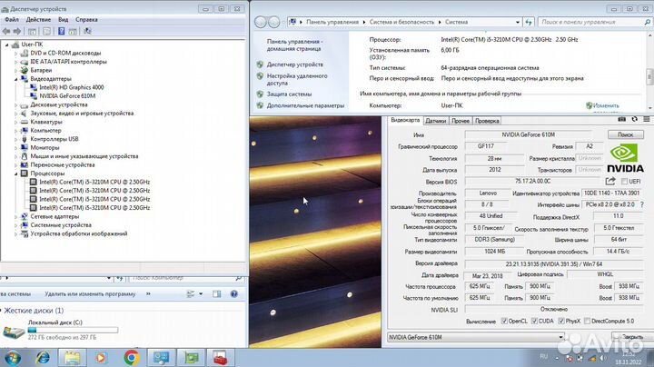This screenshot has height=367, width=654.
Task: Open the Защита системы link
Action: click(x=289, y=94)
